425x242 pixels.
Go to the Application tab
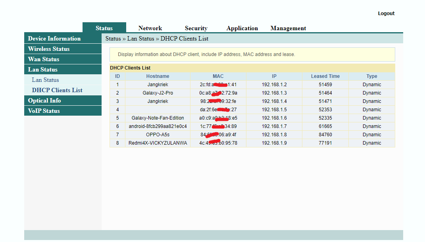pos(242,28)
